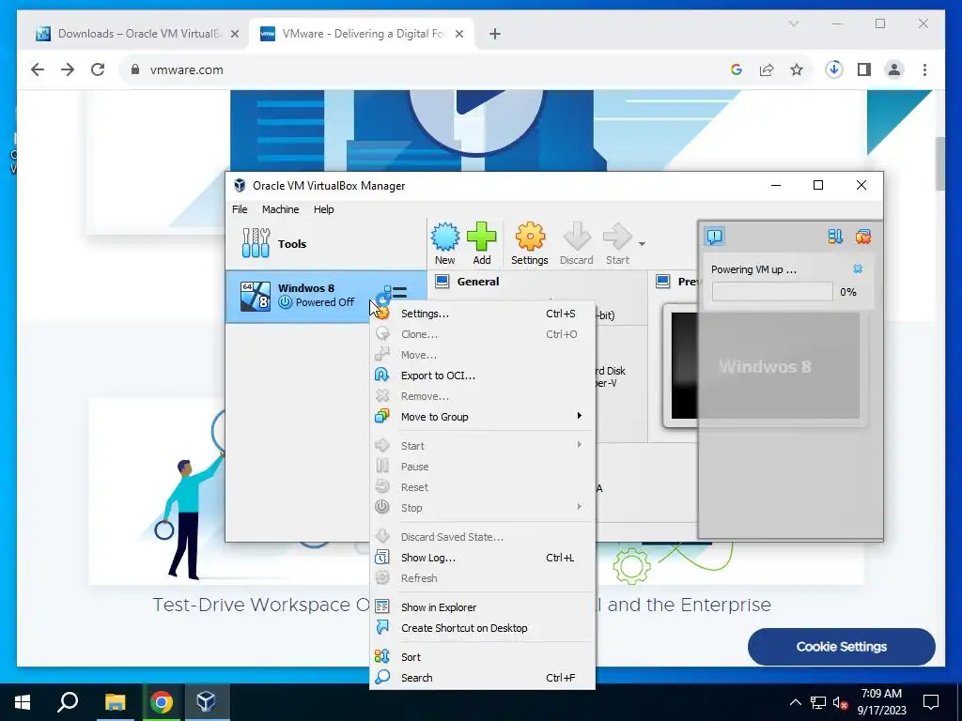Open the Windows Start menu
Screen dimensions: 962x721
(x=23, y=702)
